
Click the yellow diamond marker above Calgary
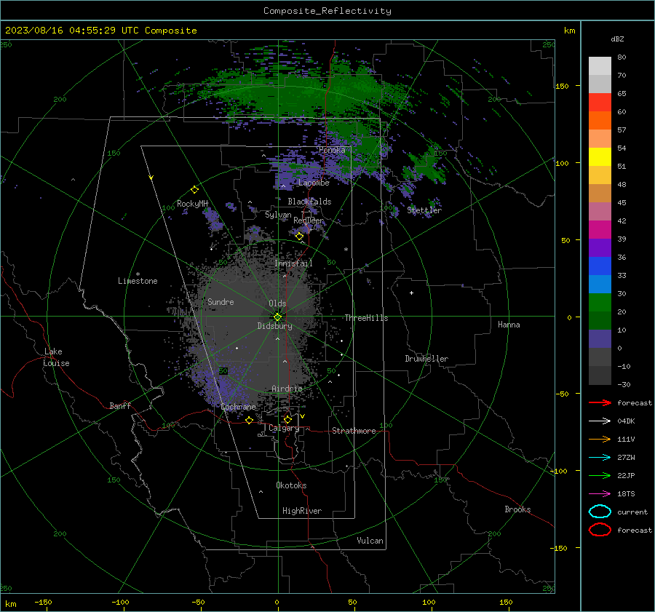tap(287, 419)
